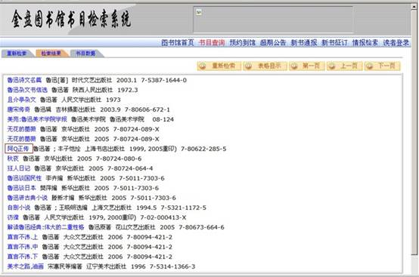Image resolution: width=419 pixels, height=277 pixels.
Task: Open the book link 且介亭杂文
Action: (21, 100)
